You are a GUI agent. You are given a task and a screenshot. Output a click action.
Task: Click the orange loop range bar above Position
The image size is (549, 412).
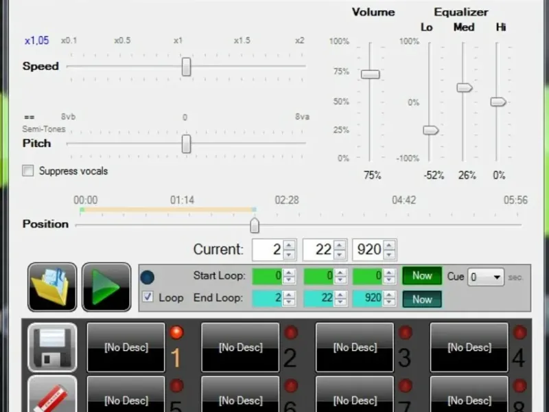click(x=168, y=209)
